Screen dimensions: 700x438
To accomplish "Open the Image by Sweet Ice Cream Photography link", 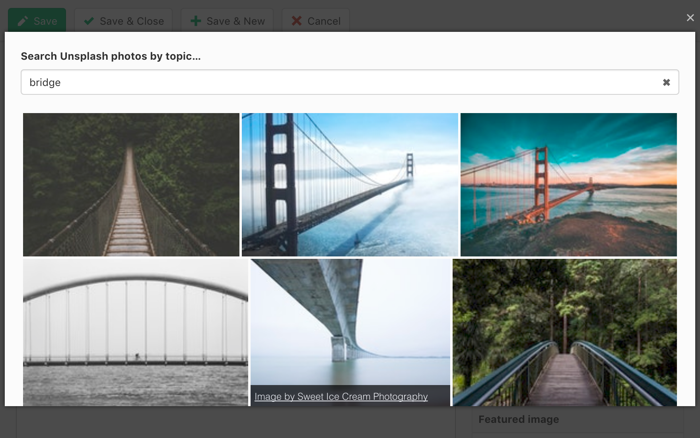I will tap(341, 397).
